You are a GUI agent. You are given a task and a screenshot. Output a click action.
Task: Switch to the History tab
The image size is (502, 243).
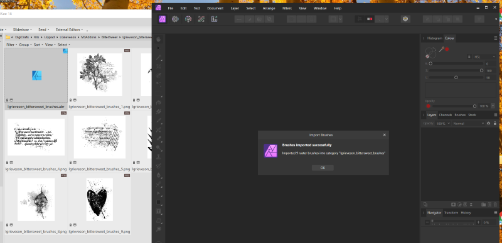[x=466, y=213]
